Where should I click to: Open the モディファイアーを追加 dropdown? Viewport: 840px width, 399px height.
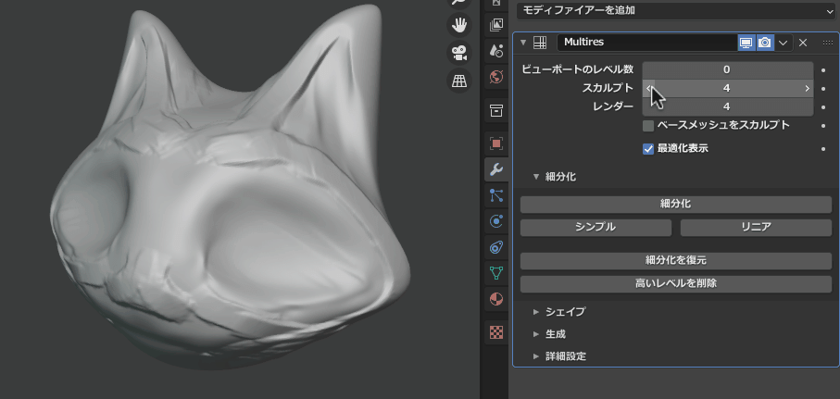click(675, 10)
